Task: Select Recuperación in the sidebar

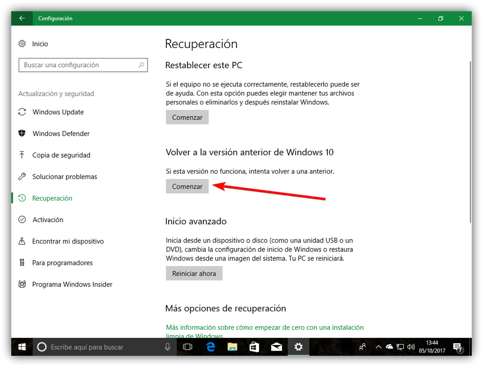Action: click(52, 198)
